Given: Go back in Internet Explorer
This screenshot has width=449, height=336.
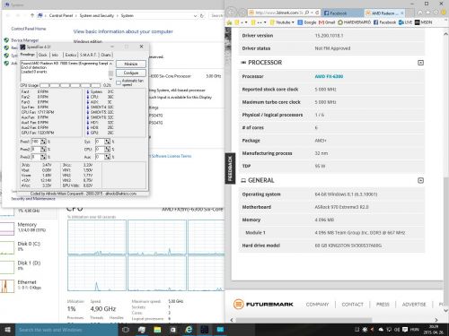Looking at the screenshot, I should pos(231,13).
